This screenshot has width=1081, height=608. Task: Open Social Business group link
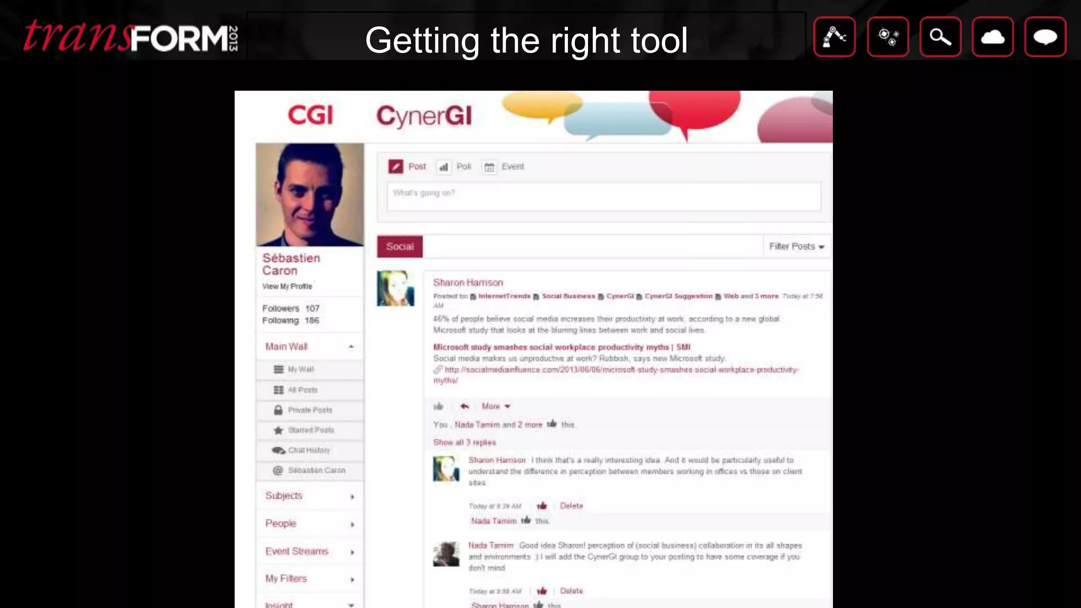tap(568, 296)
